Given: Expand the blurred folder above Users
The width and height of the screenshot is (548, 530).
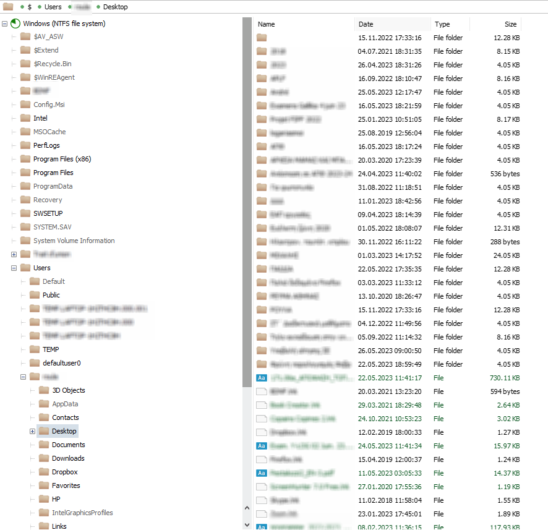Looking at the screenshot, I should pyautogui.click(x=14, y=254).
